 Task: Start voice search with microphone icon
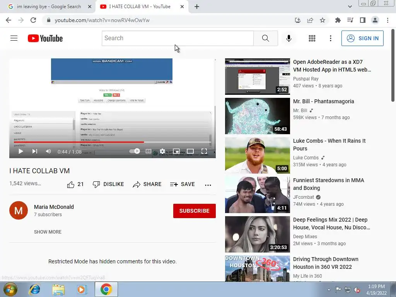[288, 38]
